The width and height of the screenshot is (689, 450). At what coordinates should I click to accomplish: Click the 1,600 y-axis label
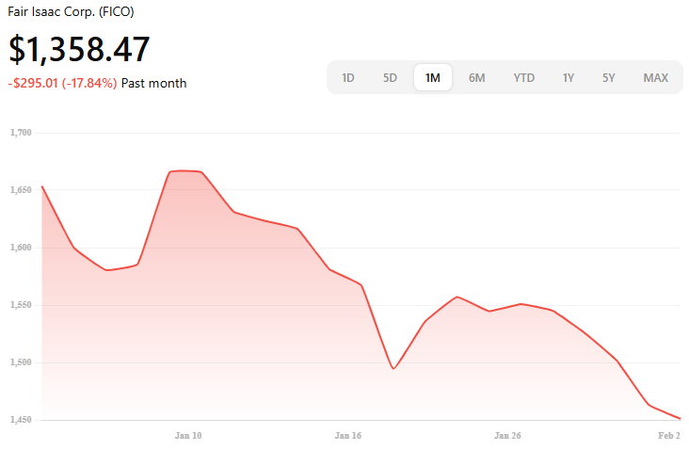click(21, 248)
